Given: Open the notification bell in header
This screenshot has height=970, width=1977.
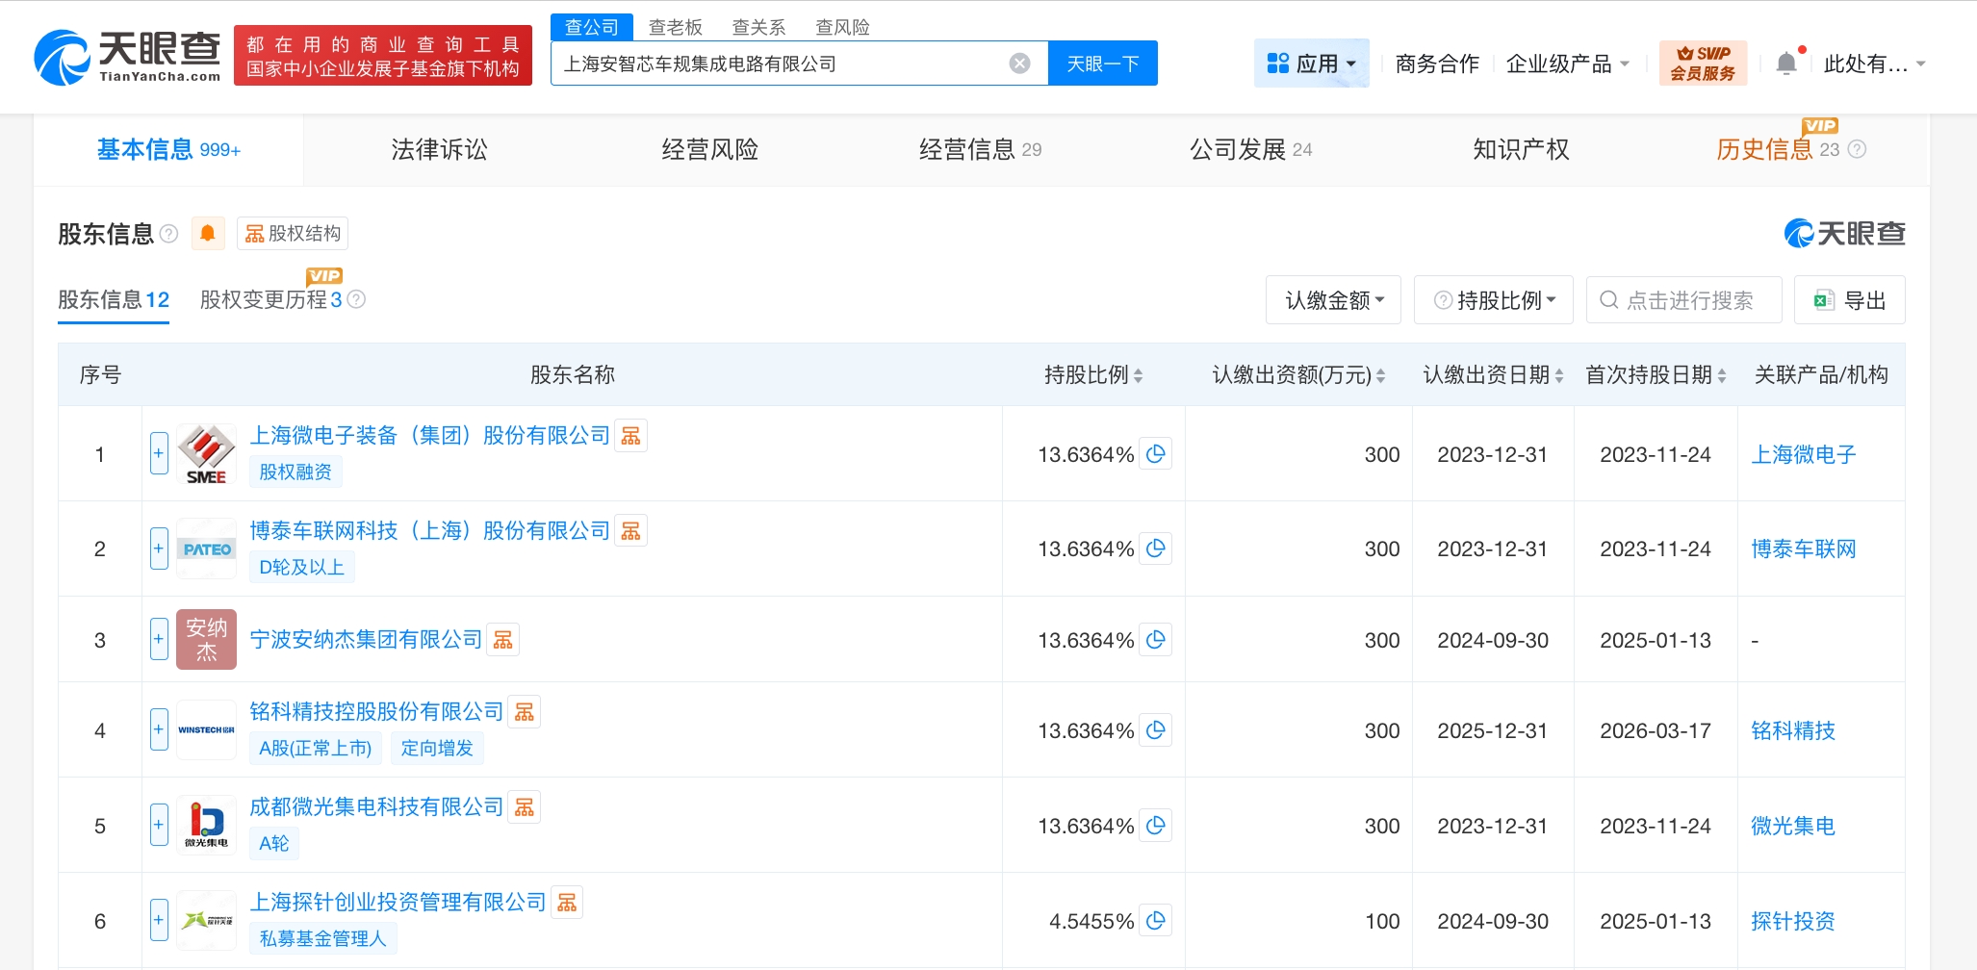Looking at the screenshot, I should 1785,64.
